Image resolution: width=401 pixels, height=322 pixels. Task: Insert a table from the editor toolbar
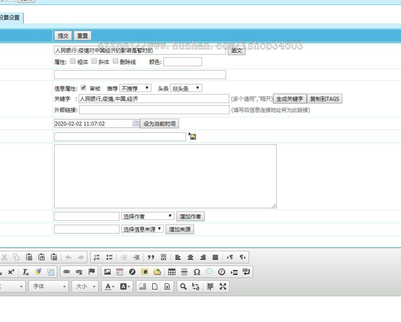pyautogui.click(x=172, y=271)
